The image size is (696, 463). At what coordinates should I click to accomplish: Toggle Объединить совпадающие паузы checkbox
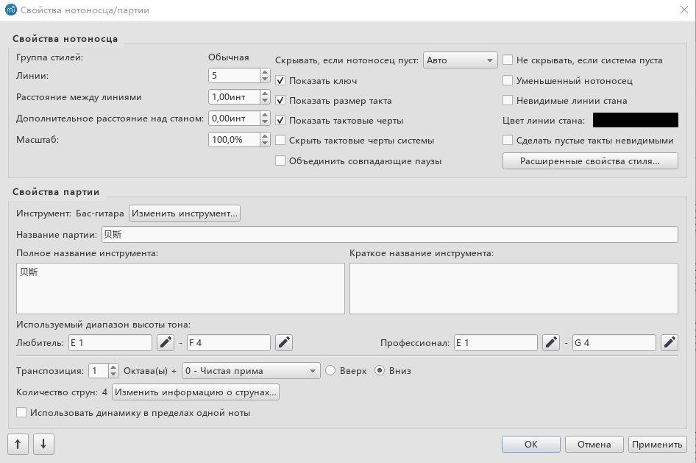[x=280, y=160]
